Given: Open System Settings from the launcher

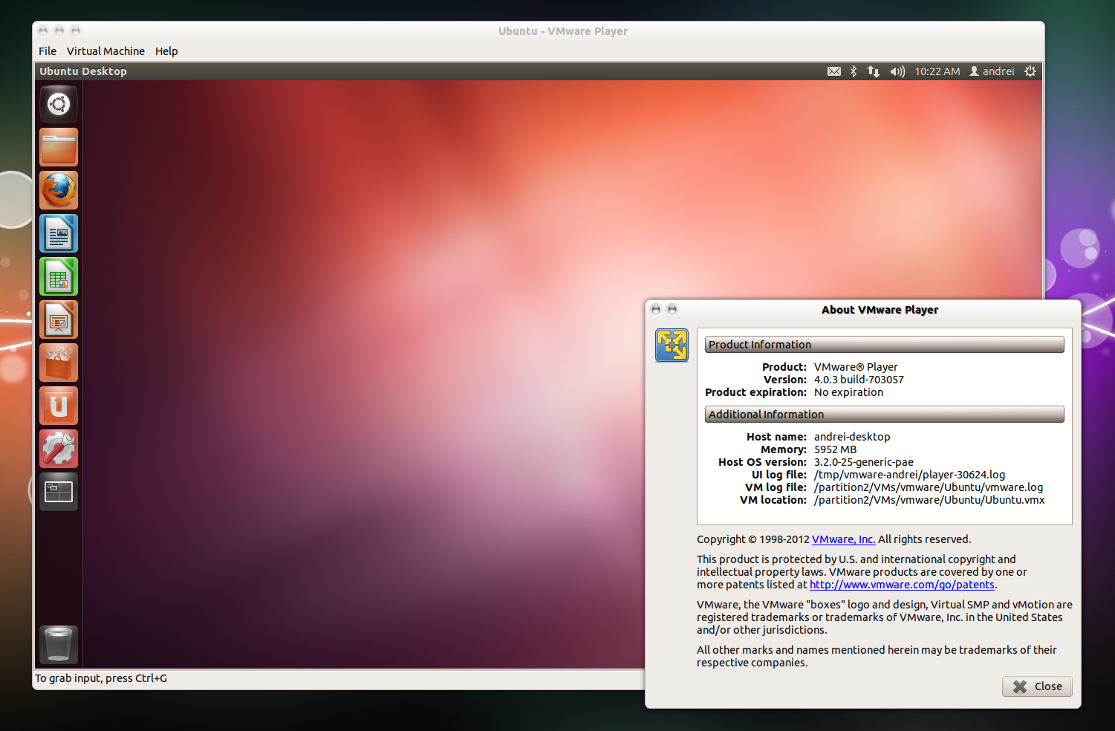Looking at the screenshot, I should click(x=58, y=449).
